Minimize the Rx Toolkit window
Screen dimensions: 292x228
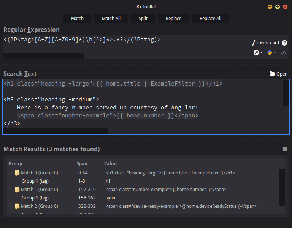270,7
